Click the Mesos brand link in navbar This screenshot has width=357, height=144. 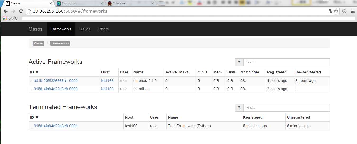(x=35, y=29)
